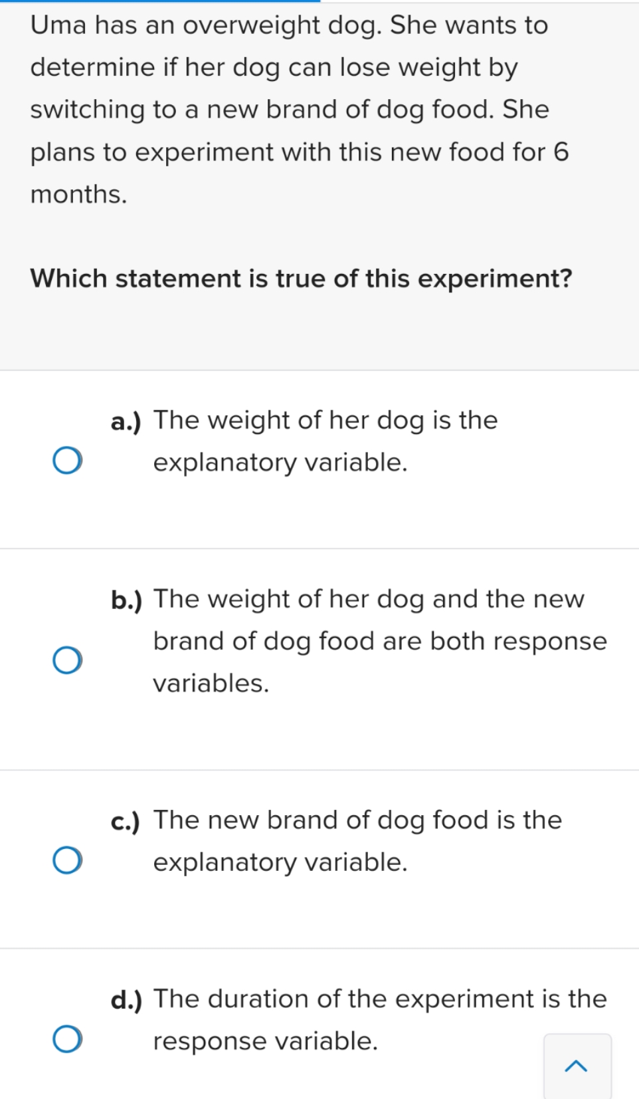Click the option b answer text
Image resolution: width=639 pixels, height=1099 pixels.
click(x=379, y=640)
